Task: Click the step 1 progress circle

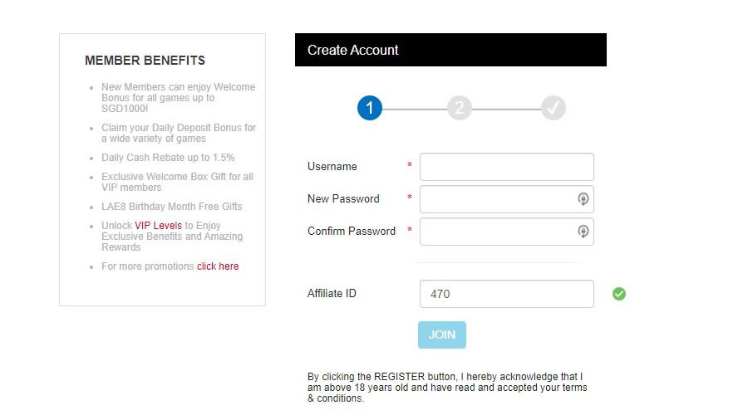Action: click(370, 108)
